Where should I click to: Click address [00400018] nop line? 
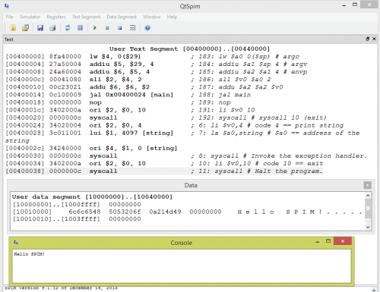click(x=118, y=102)
